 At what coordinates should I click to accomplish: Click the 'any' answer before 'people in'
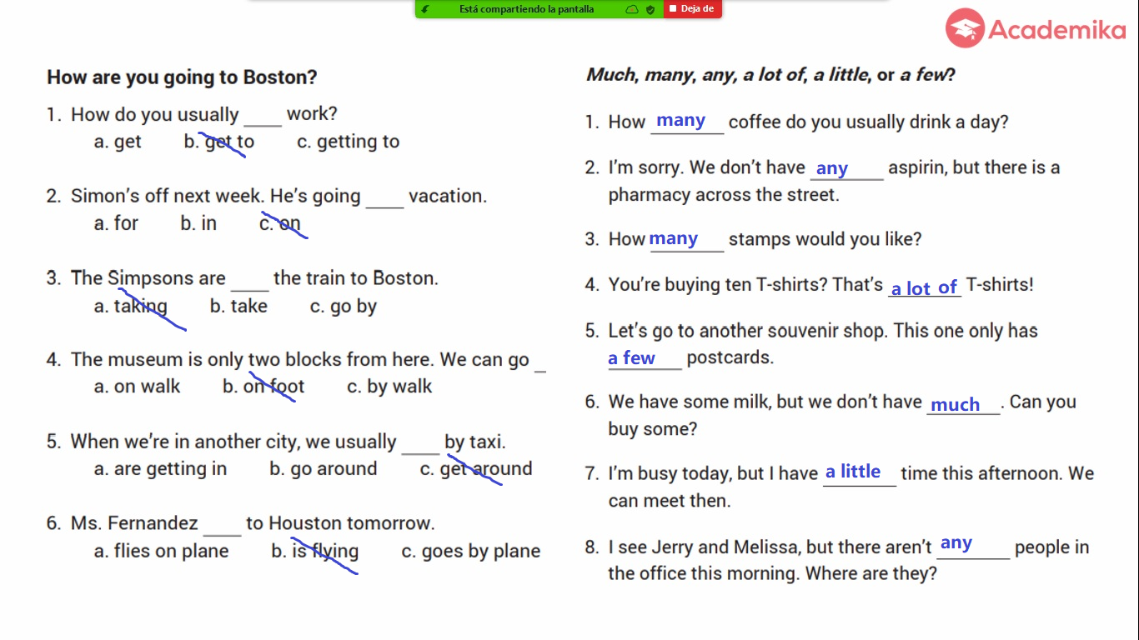pos(956,543)
